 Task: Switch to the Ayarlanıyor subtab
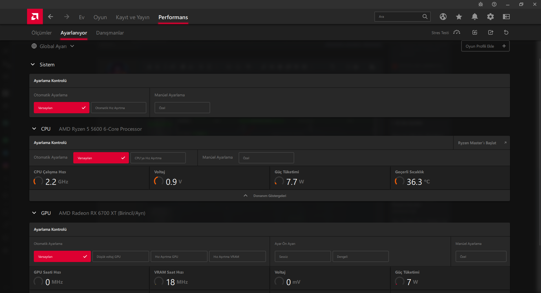point(74,33)
